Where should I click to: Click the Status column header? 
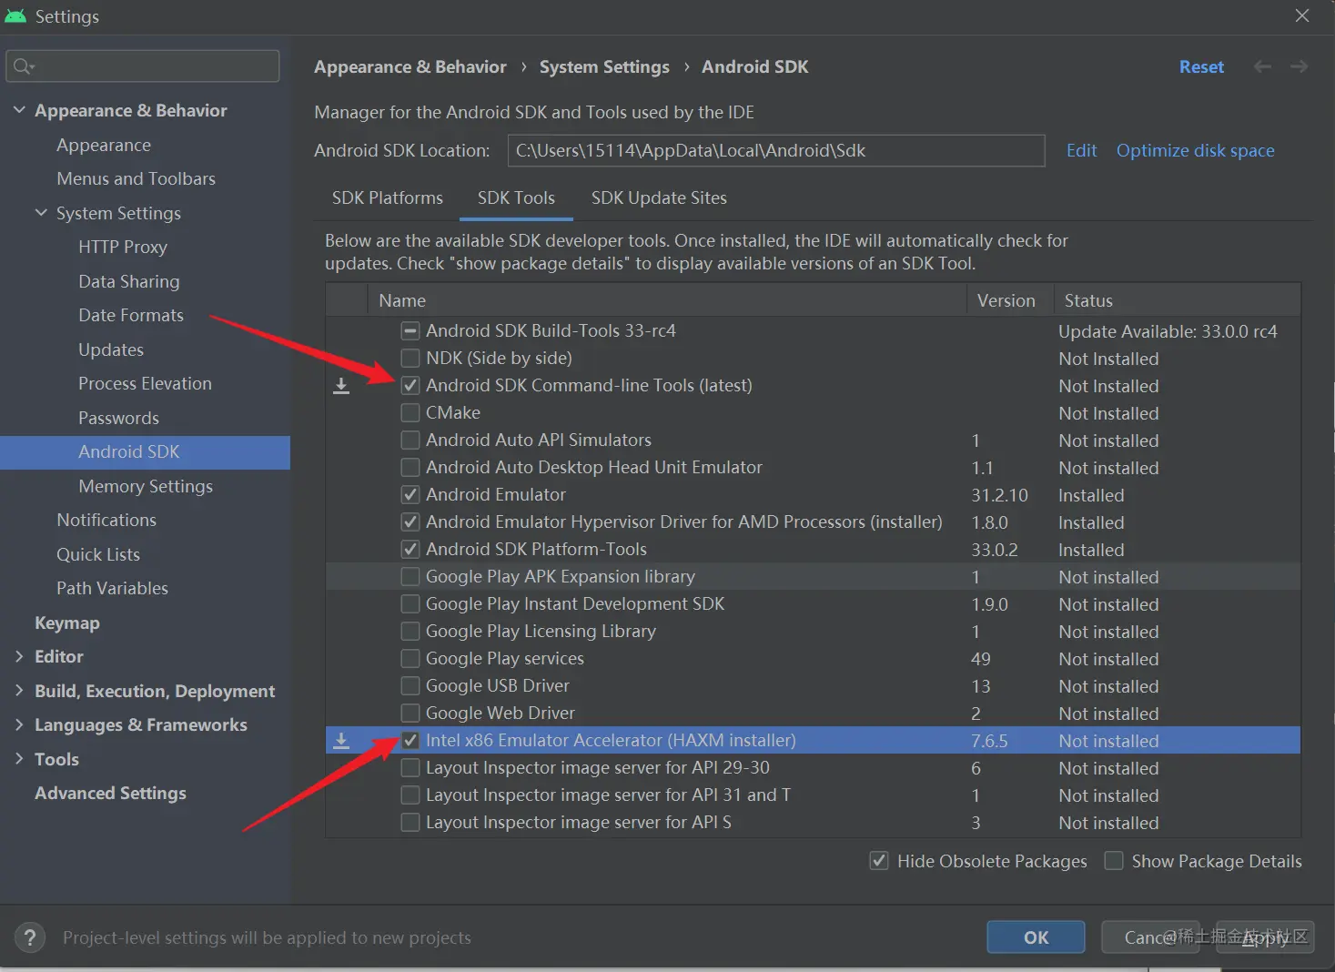click(1178, 300)
